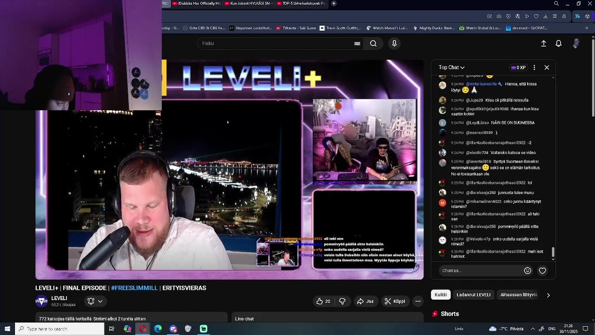
Task: Open the Discord taskbar icon
Action: click(x=173, y=329)
